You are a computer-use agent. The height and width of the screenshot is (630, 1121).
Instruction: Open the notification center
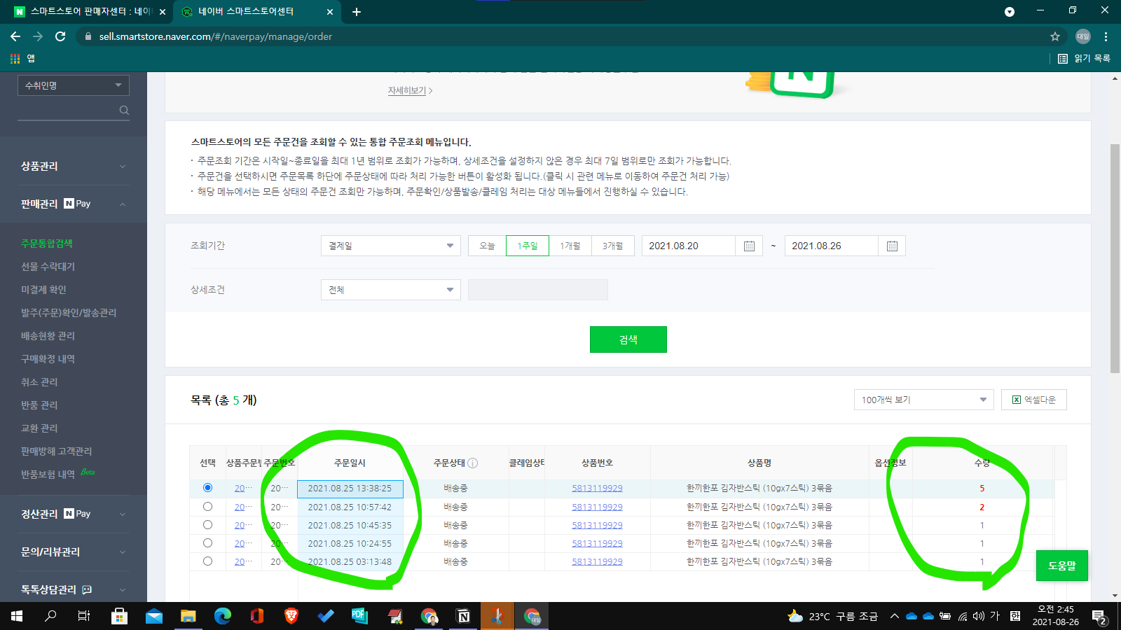[x=1099, y=616]
